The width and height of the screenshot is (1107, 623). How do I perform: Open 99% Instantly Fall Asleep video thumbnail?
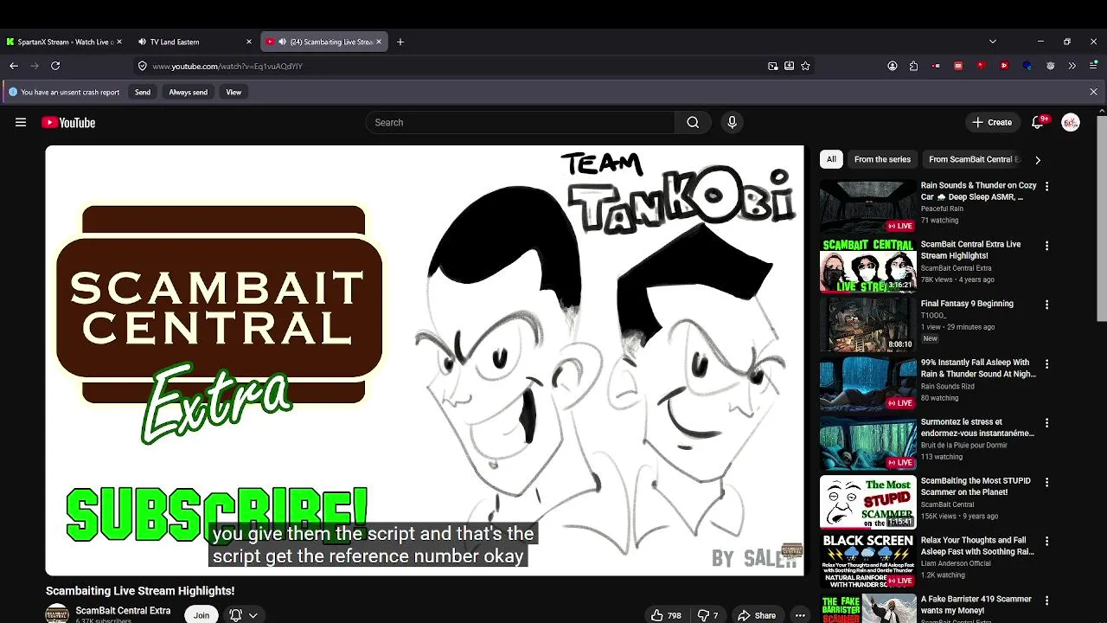pyautogui.click(x=867, y=383)
